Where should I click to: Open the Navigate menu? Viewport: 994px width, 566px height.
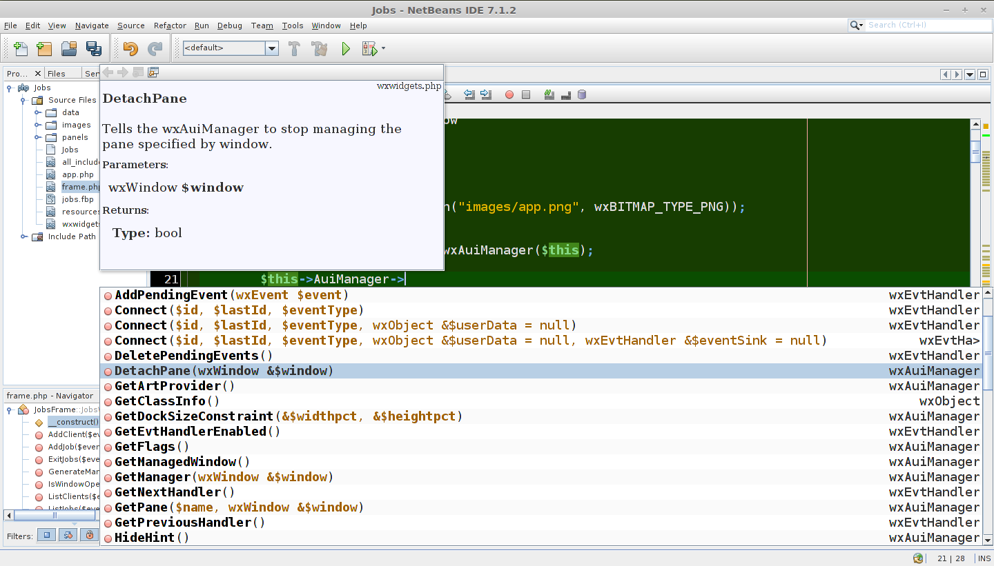[92, 26]
